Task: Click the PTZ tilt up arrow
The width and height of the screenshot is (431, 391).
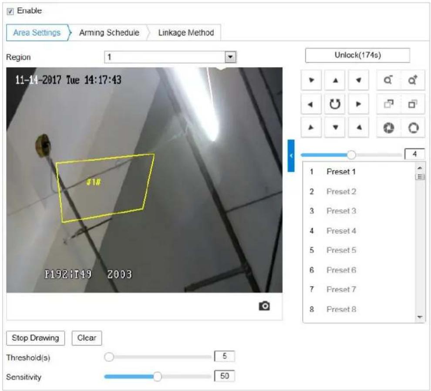Action: [x=335, y=80]
